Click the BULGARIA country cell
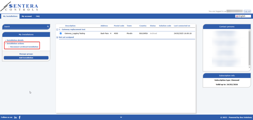 click(x=143, y=33)
